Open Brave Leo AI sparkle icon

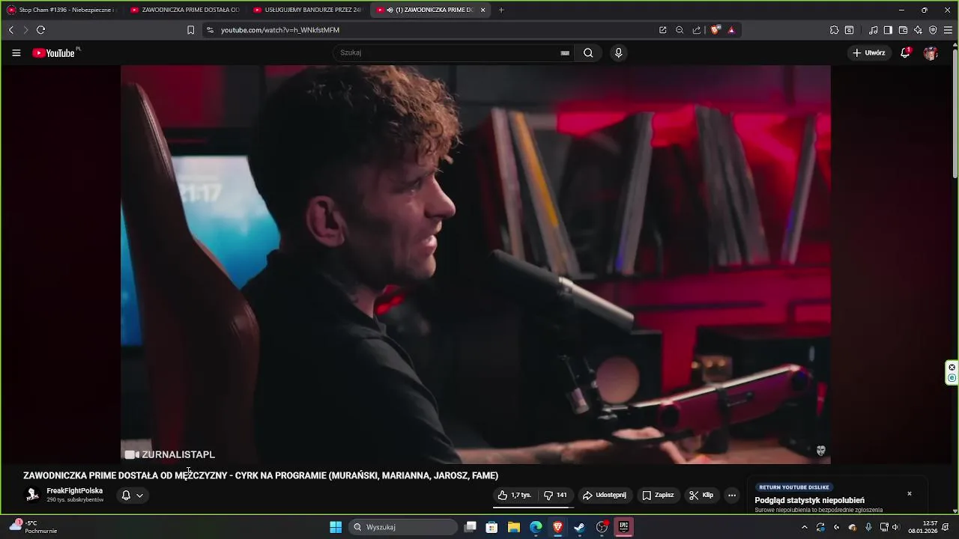918,30
